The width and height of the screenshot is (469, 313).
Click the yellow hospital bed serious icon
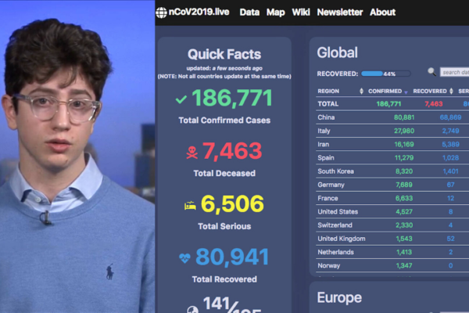click(x=190, y=206)
